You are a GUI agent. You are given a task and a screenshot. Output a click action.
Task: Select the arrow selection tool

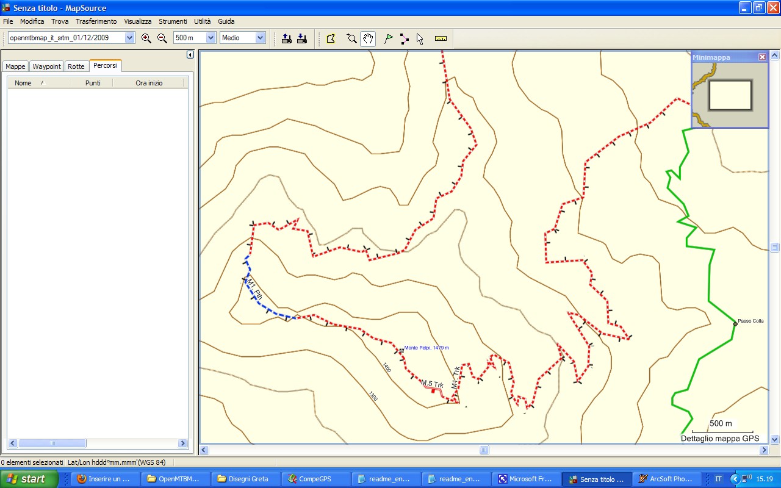[420, 38]
